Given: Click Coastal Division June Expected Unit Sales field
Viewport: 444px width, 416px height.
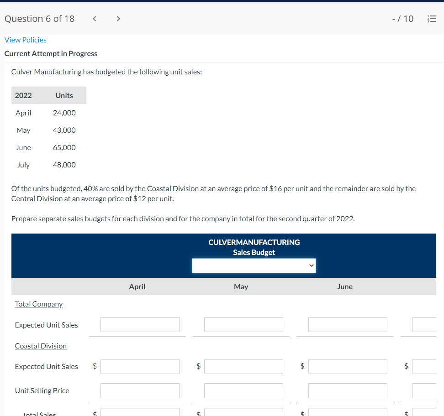Looking at the screenshot, I should [348, 366].
